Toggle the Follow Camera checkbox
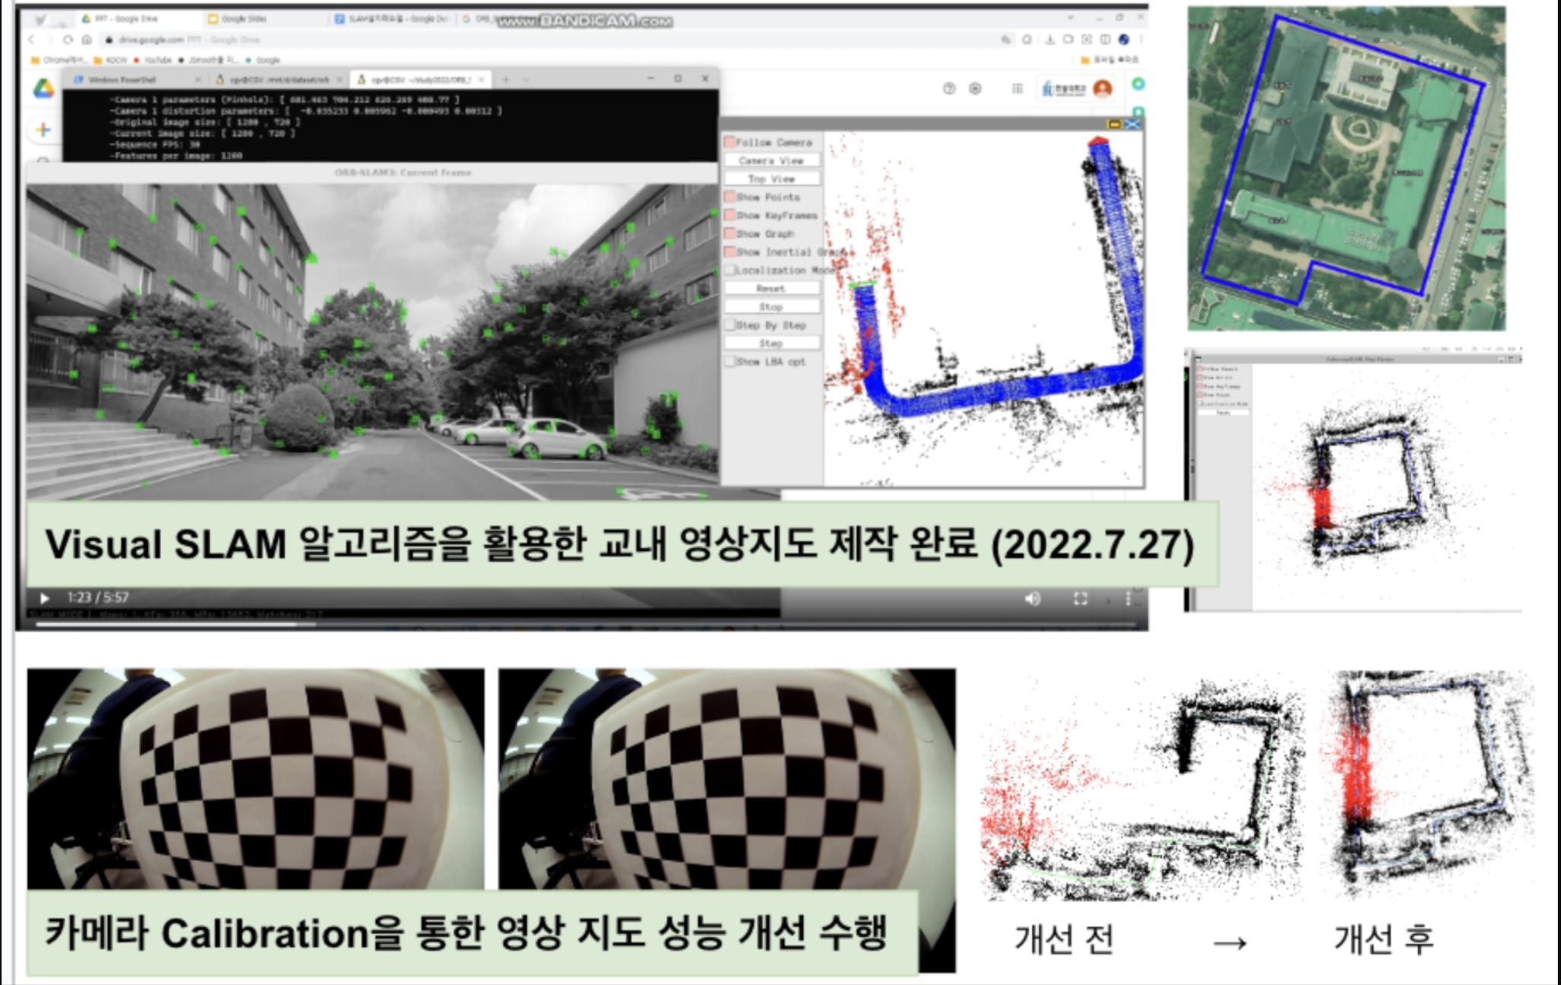 [730, 142]
